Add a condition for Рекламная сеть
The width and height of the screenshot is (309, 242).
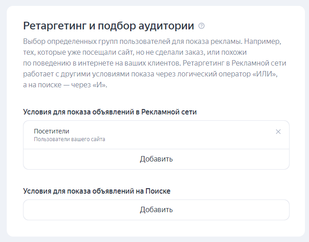click(156, 159)
